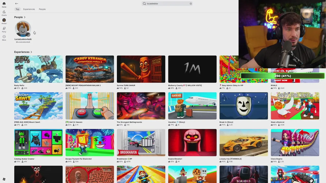
Task: Click the Mount Sawit title text
Action: pyautogui.click(x=27, y=122)
